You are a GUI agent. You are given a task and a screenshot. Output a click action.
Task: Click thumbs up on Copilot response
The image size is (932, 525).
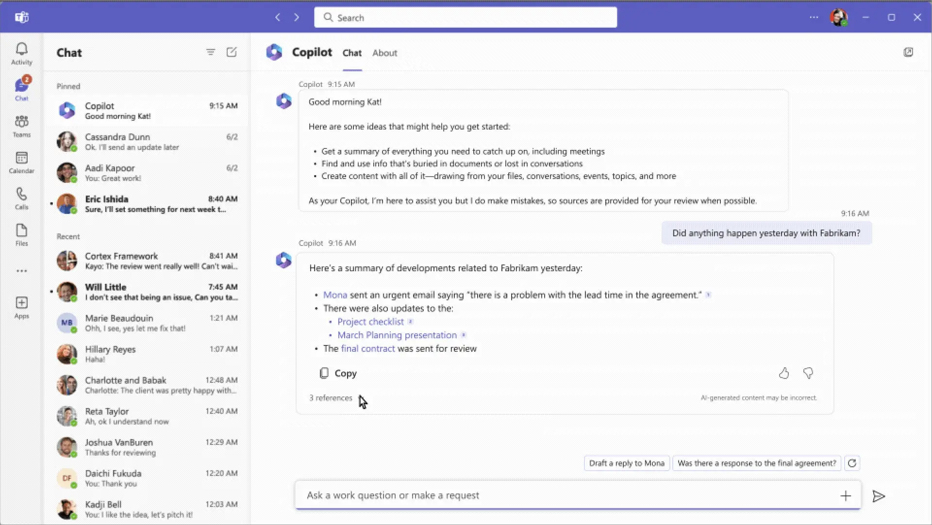coord(783,373)
